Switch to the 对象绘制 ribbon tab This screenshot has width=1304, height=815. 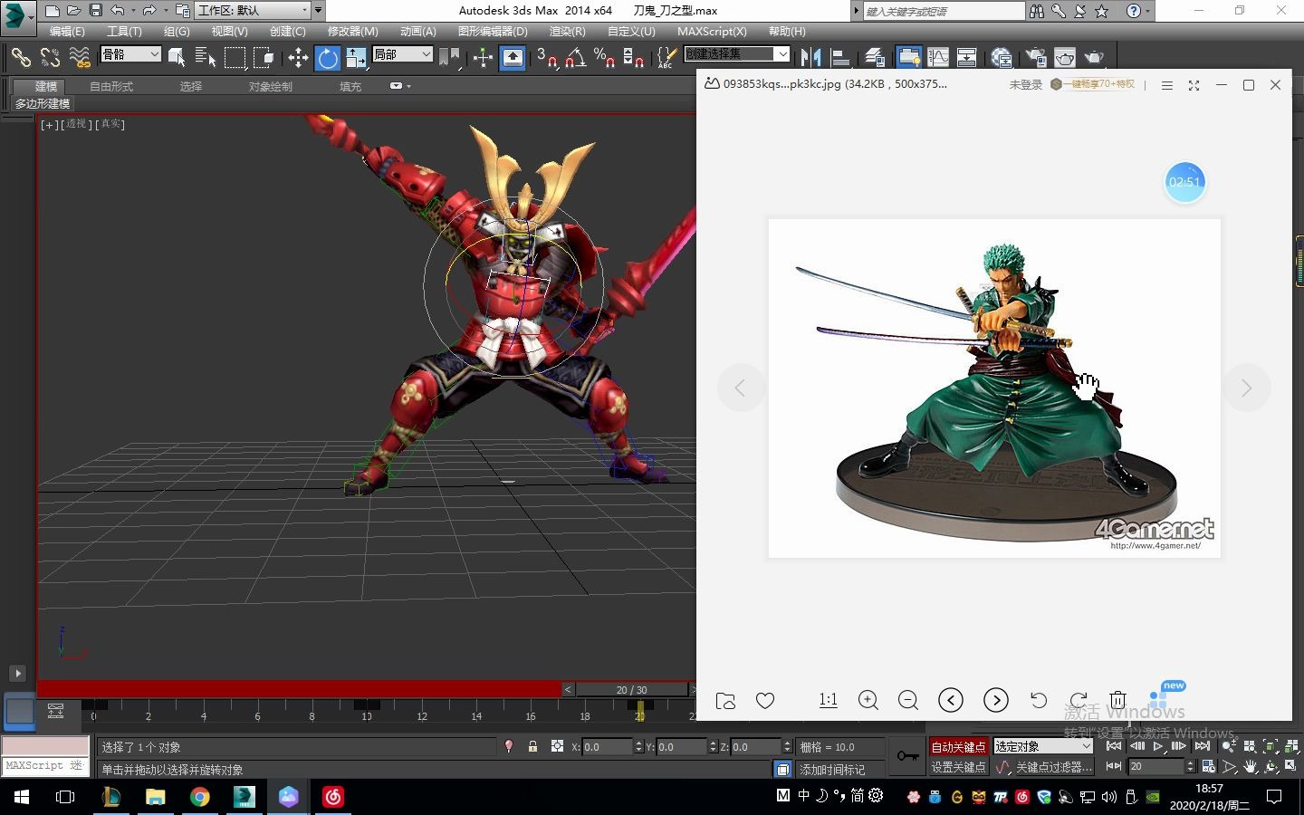pos(271,86)
